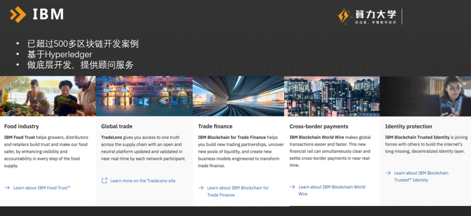Click the 算力大学 title text

click(375, 14)
